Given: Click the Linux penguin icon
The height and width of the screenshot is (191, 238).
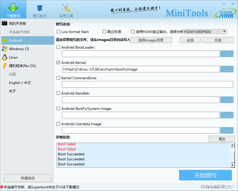Looking at the screenshot, I should click(x=4, y=57).
